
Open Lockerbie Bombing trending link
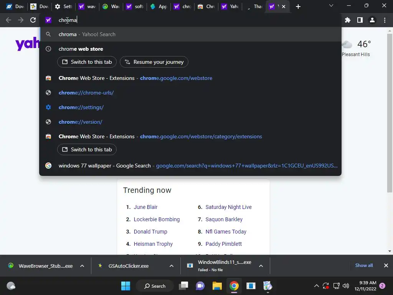(x=157, y=219)
